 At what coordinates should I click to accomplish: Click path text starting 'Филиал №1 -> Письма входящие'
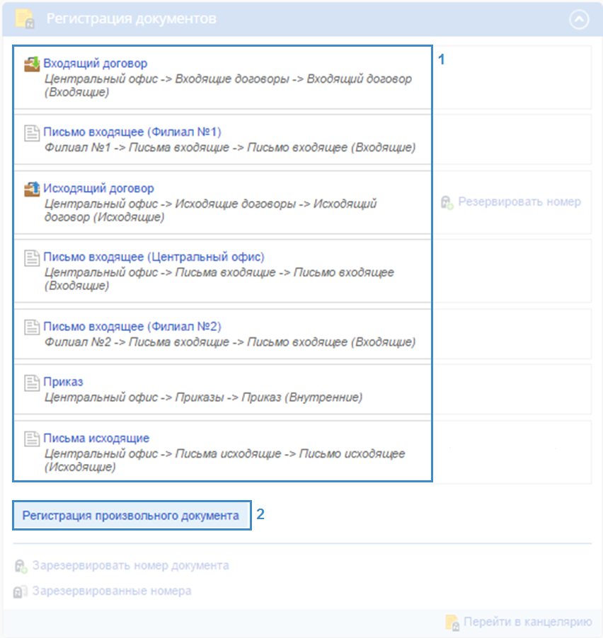pyautogui.click(x=230, y=147)
